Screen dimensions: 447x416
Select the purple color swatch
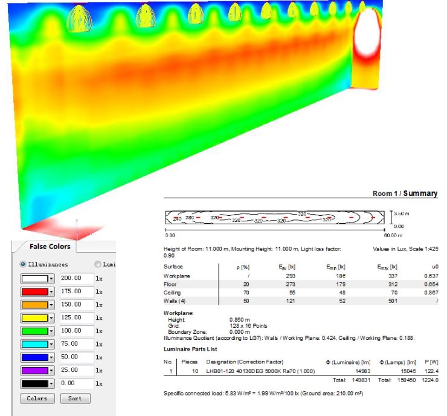click(34, 370)
